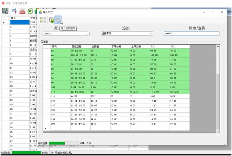Select row 10 in background main table
232x156 pixels.
coord(19,63)
